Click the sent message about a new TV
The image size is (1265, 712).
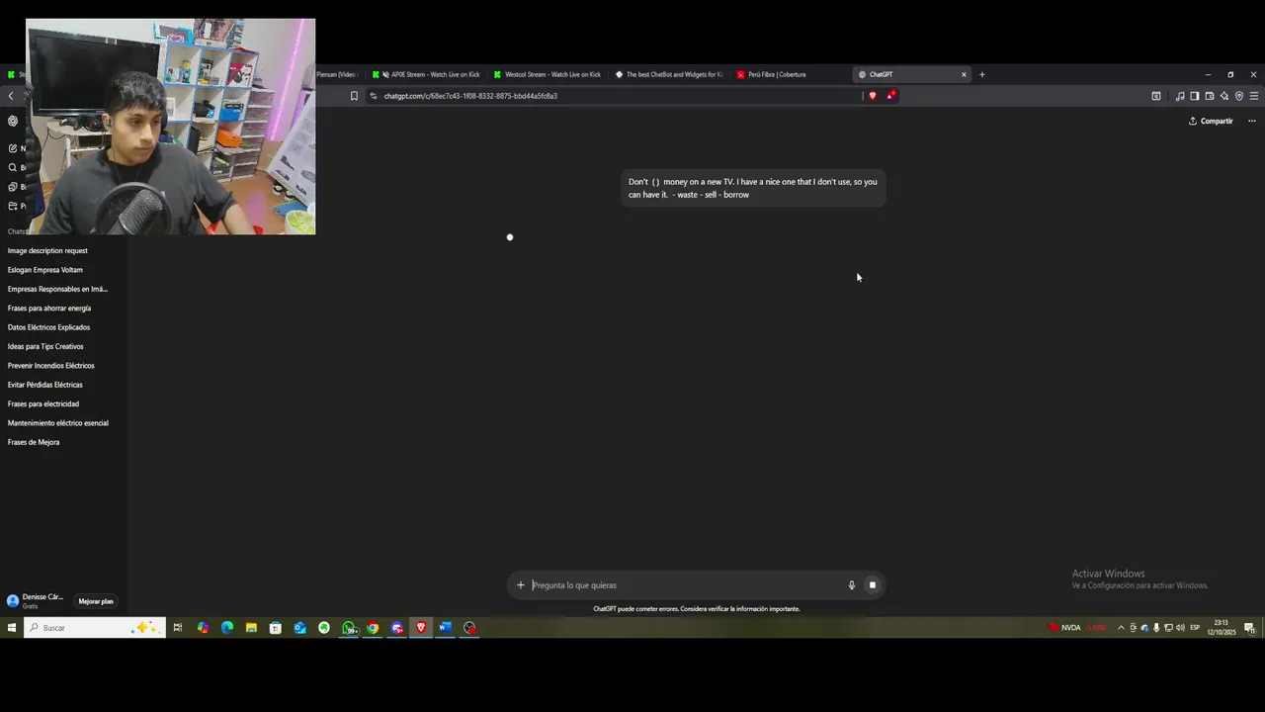(x=753, y=188)
